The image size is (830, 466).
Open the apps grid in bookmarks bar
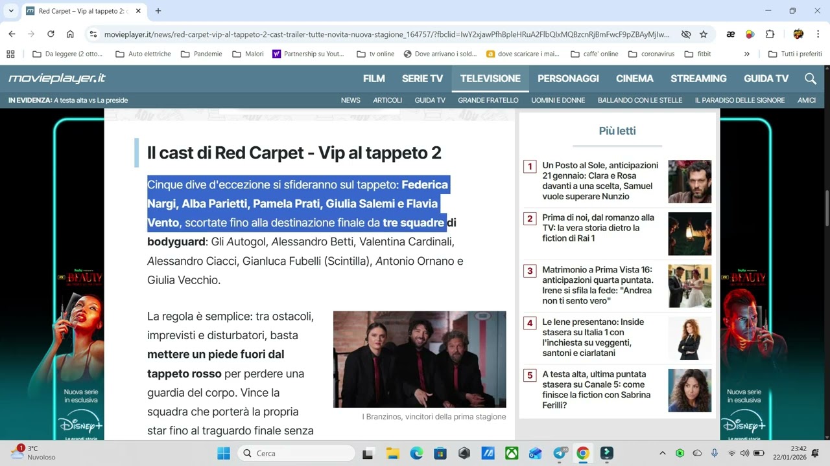(10, 54)
